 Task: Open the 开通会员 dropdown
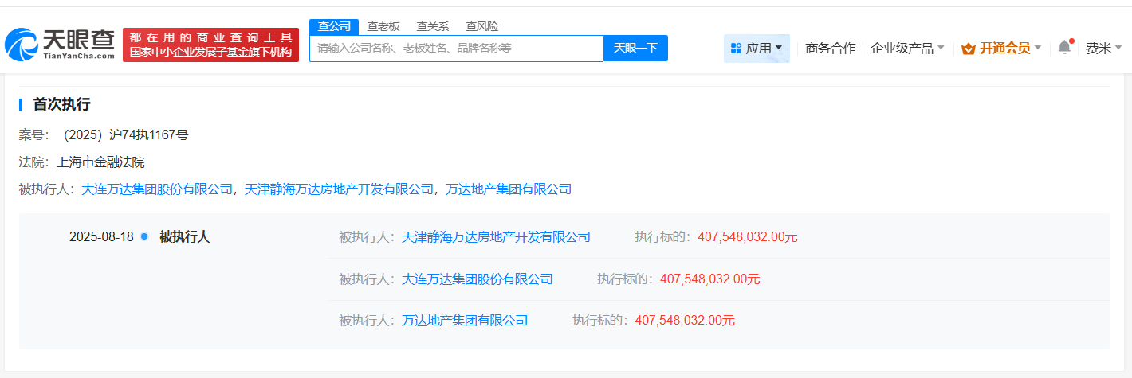pyautogui.click(x=1002, y=48)
